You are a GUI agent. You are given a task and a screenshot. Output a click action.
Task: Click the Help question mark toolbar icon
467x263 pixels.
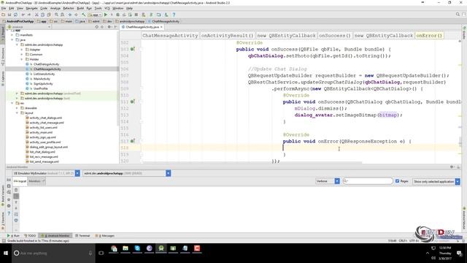coord(174,15)
